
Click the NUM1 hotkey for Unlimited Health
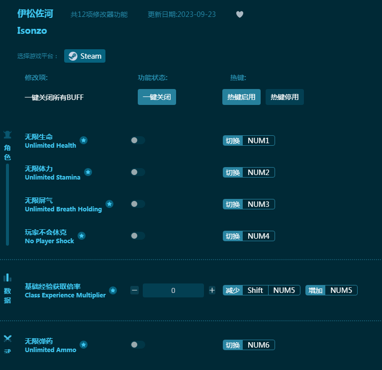pos(259,141)
